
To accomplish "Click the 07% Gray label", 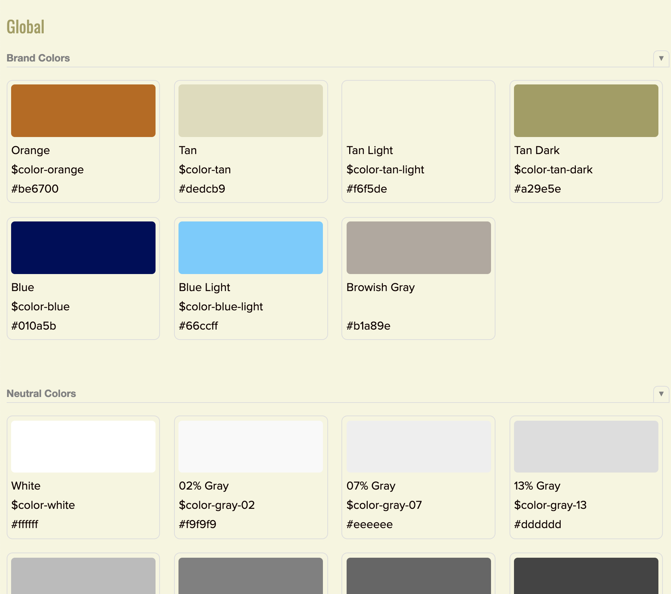I will tap(371, 486).
